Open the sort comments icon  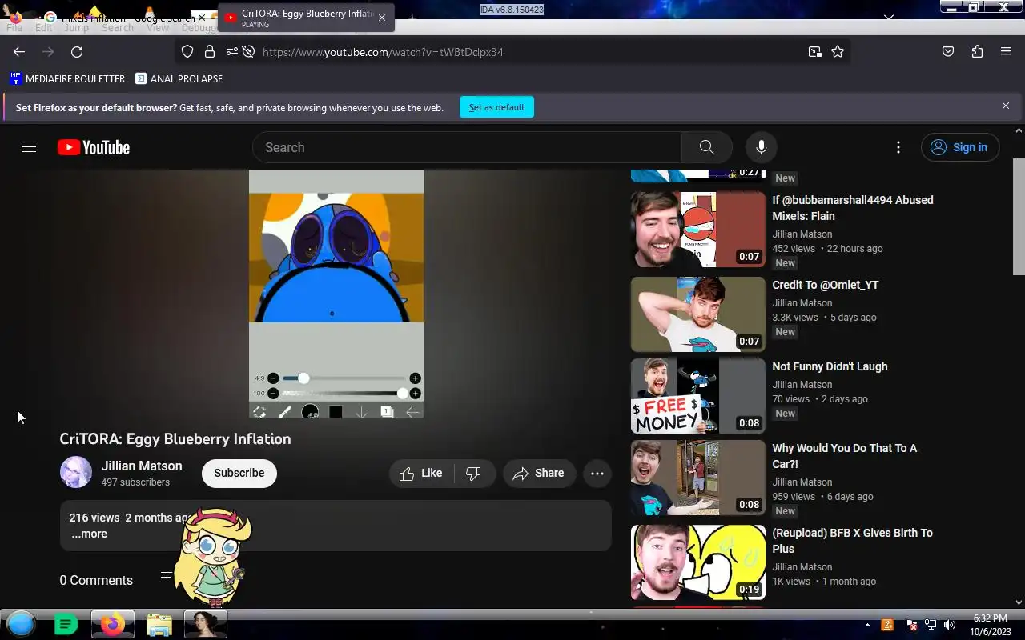(166, 578)
